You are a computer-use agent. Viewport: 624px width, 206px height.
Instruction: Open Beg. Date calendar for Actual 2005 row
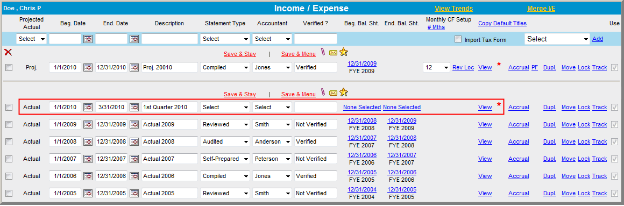[x=88, y=193]
